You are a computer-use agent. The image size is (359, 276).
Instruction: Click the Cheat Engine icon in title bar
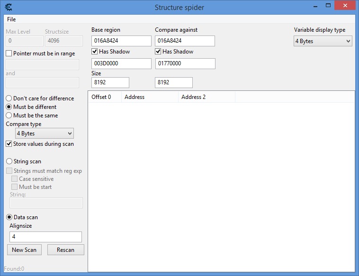pos(8,7)
